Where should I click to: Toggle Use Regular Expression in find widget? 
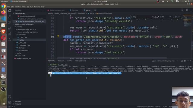click(158, 17)
